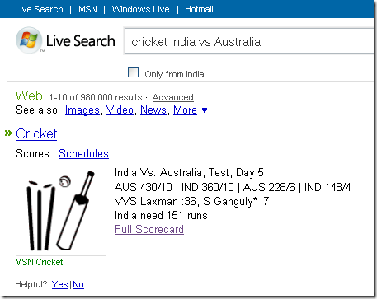The height and width of the screenshot is (299, 377).
Task: View Images search results
Action: [x=82, y=110]
